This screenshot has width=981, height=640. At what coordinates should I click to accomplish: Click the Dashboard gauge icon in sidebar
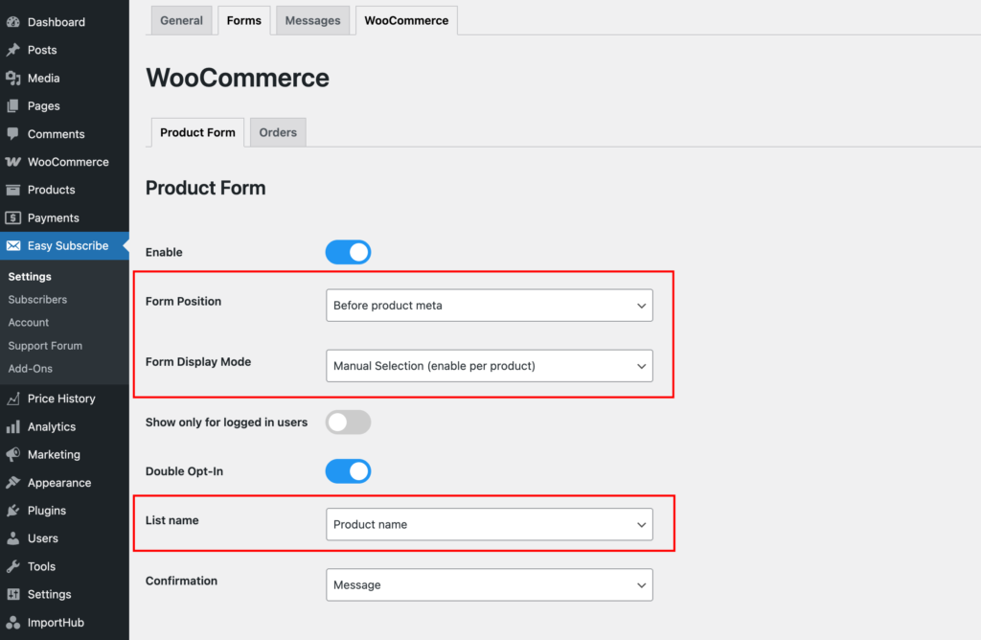(x=13, y=22)
